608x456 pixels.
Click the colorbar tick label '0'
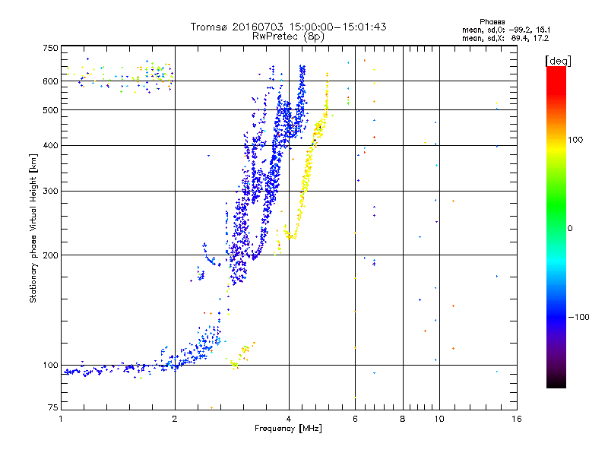pos(570,229)
